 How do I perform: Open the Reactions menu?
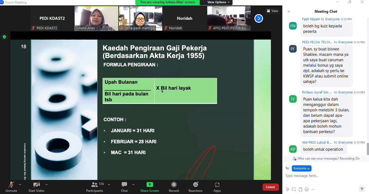coord(195,187)
